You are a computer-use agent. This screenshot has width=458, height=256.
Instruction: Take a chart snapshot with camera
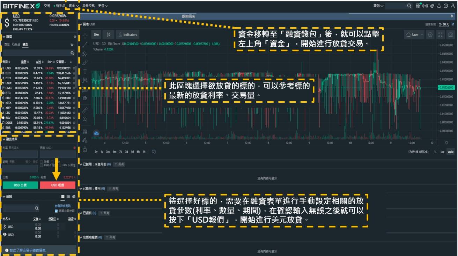(451, 35)
